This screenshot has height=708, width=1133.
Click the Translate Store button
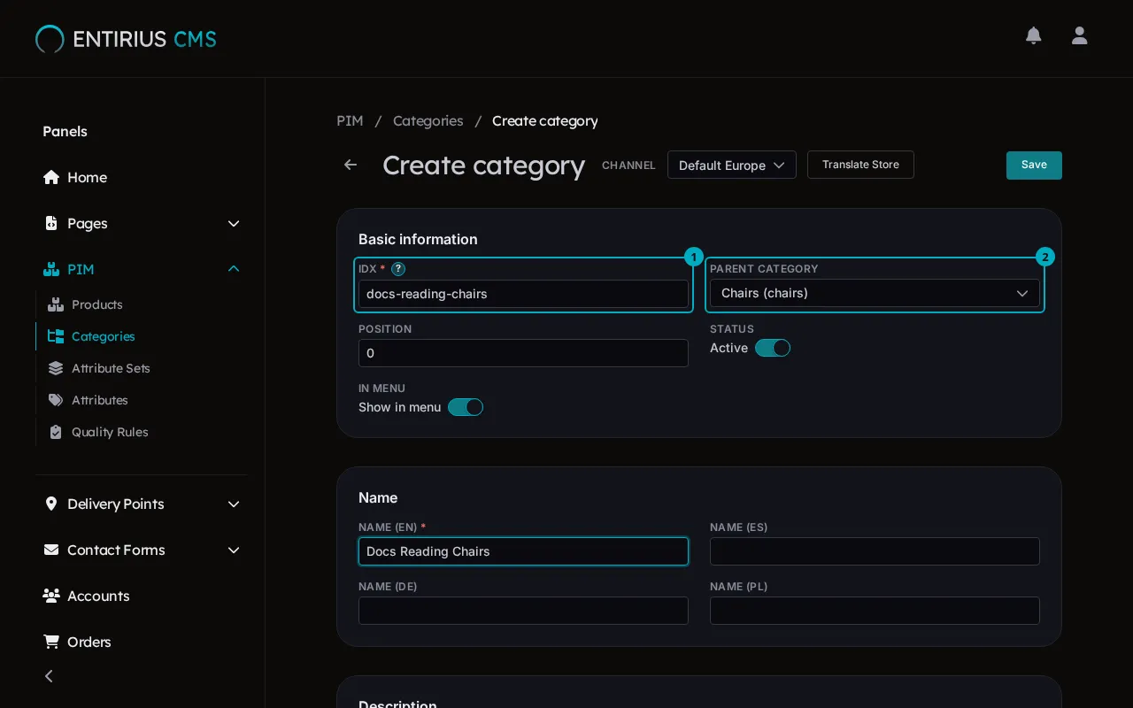click(860, 165)
